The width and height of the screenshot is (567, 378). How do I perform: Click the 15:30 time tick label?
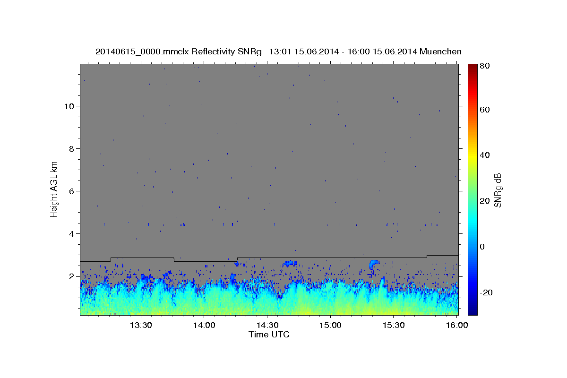tap(394, 326)
